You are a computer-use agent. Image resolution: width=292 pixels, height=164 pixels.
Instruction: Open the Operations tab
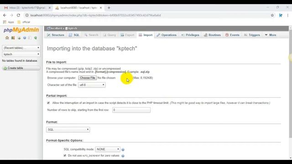(x=167, y=35)
